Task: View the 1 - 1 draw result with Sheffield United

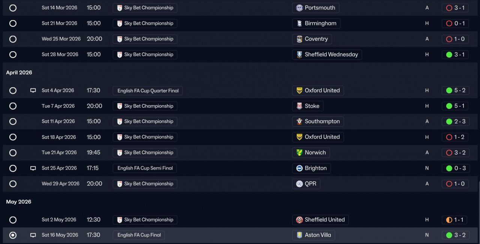Action: [x=455, y=220]
